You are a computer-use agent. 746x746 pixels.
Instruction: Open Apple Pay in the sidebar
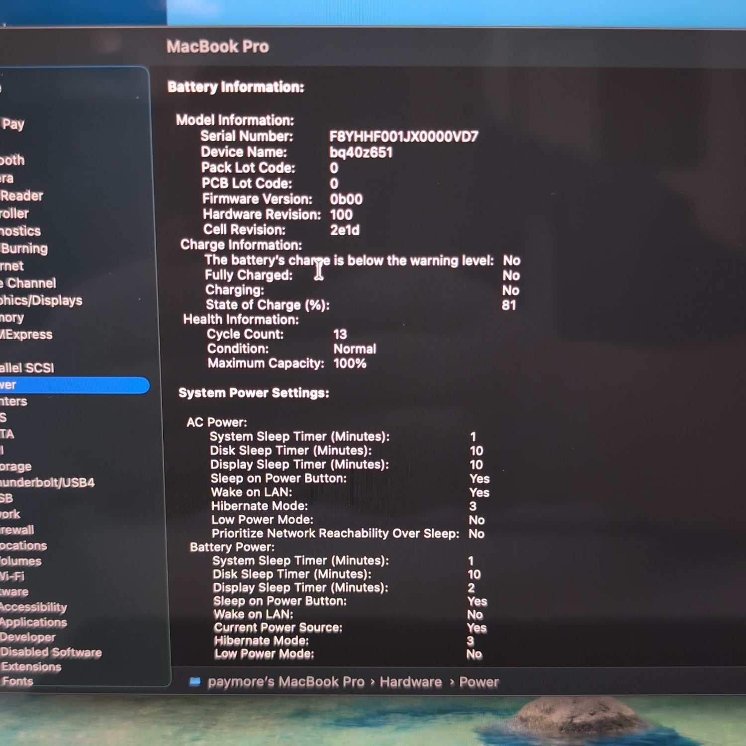click(12, 124)
